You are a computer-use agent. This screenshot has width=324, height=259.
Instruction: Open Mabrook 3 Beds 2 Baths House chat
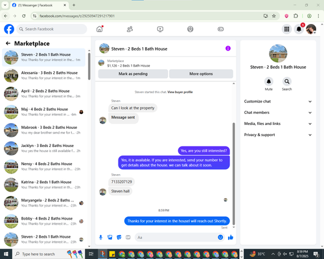point(43,130)
